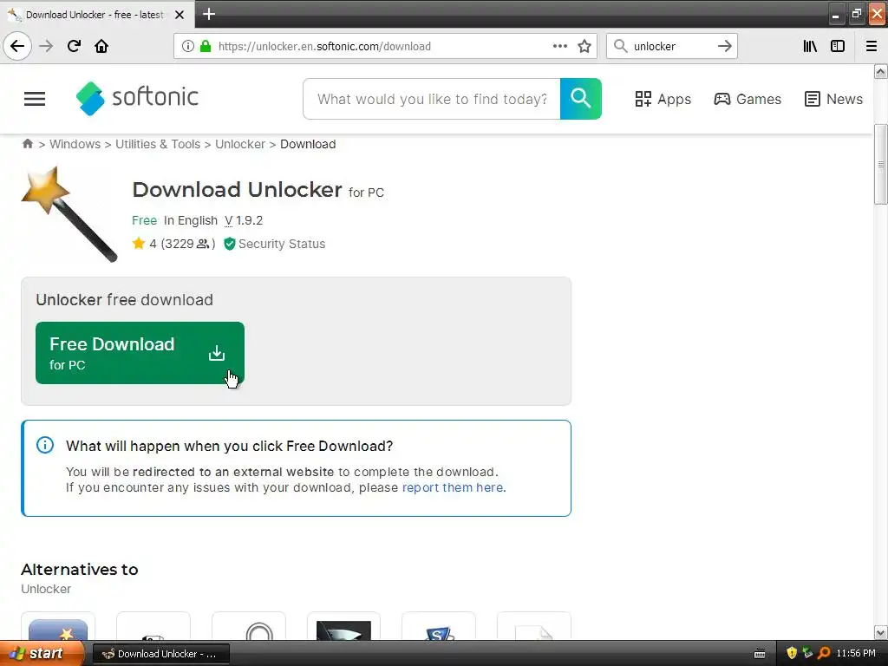Screen dimensions: 888x666
Task: Open Security Status shield link
Action: [274, 244]
